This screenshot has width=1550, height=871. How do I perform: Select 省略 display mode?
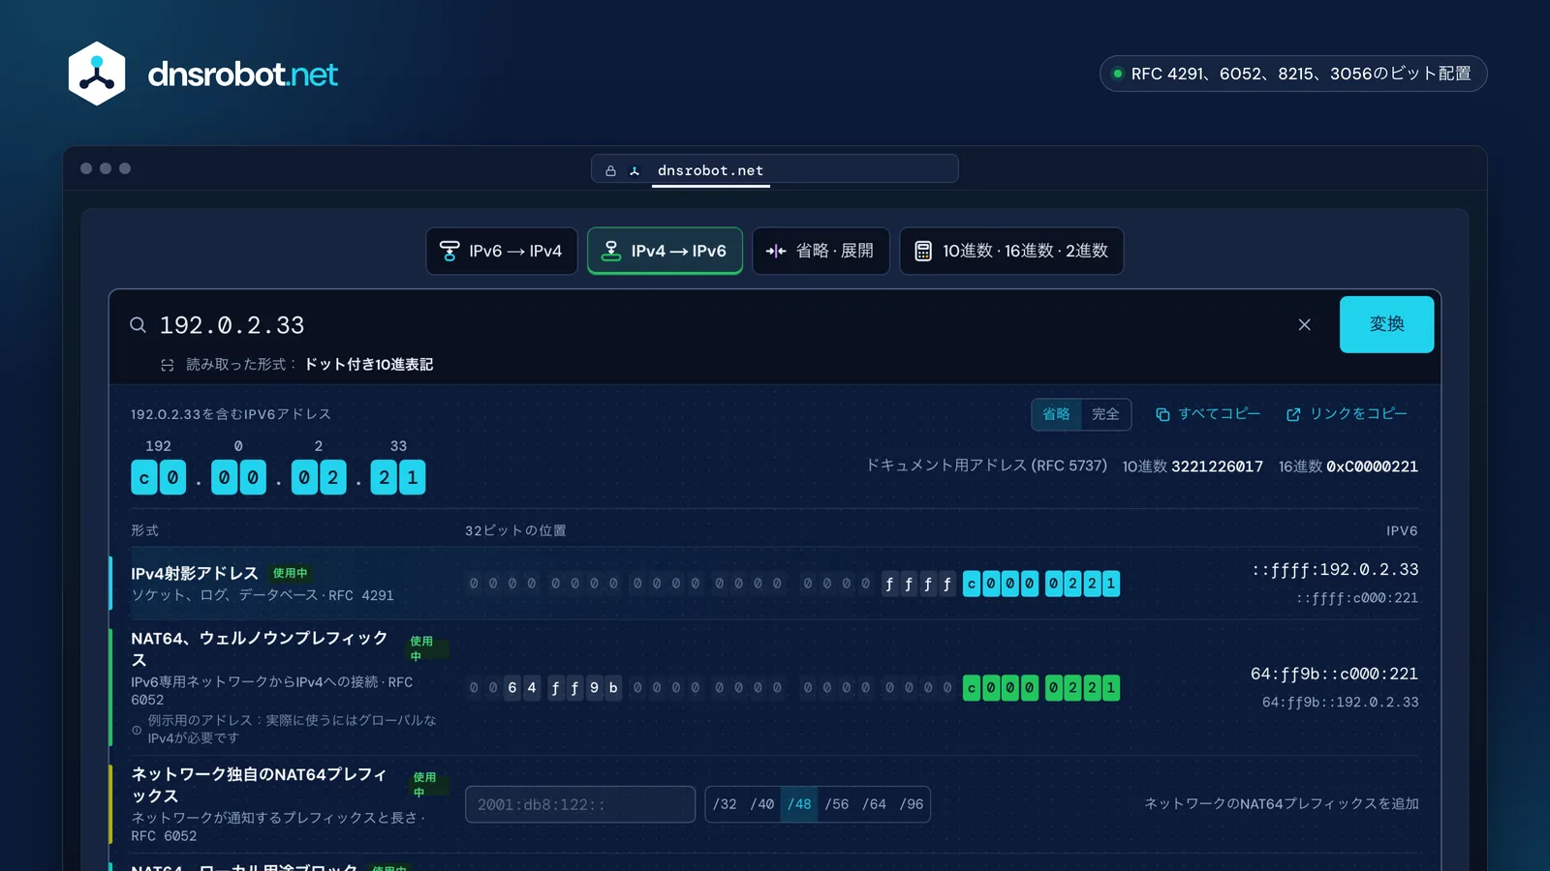pyautogui.click(x=1056, y=414)
